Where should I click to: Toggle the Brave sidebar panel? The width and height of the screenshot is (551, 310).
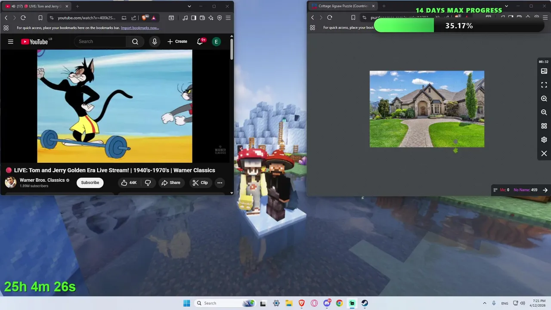tap(194, 18)
